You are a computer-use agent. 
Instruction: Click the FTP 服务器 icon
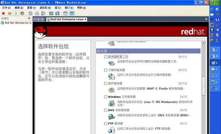112,130
